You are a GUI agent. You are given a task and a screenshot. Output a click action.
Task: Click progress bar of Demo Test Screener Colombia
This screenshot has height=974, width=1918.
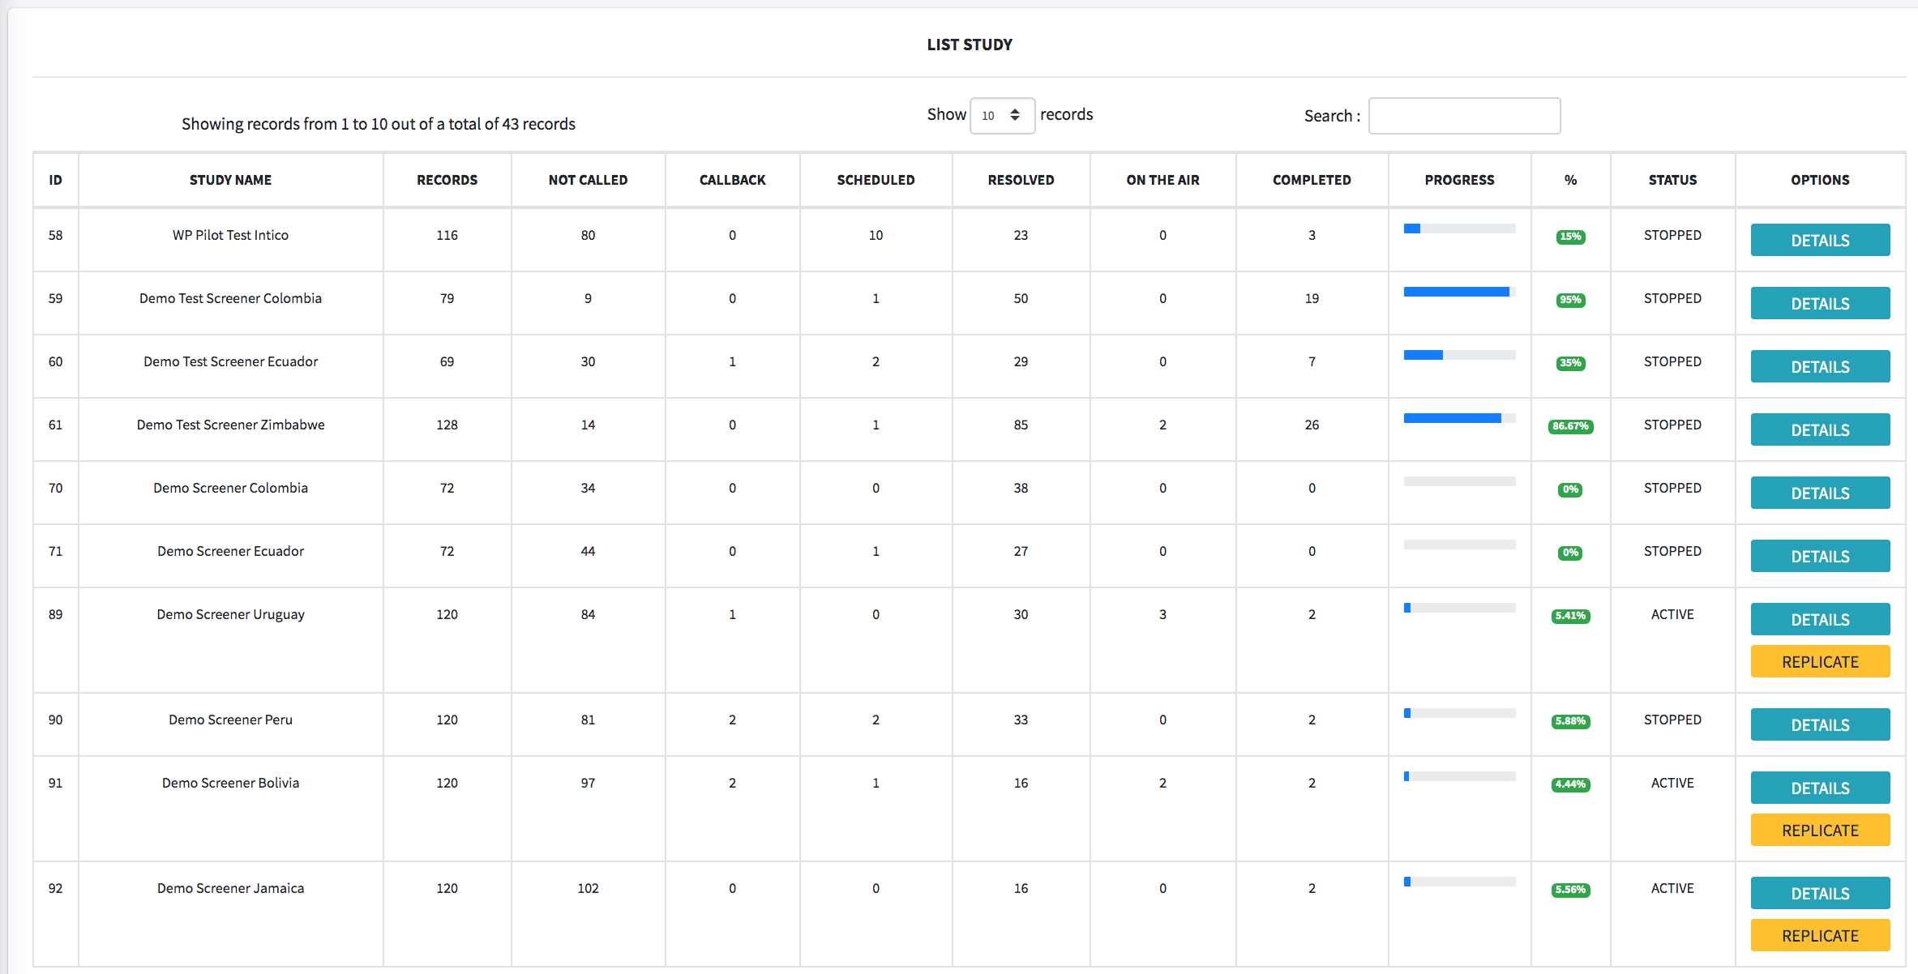1459,292
